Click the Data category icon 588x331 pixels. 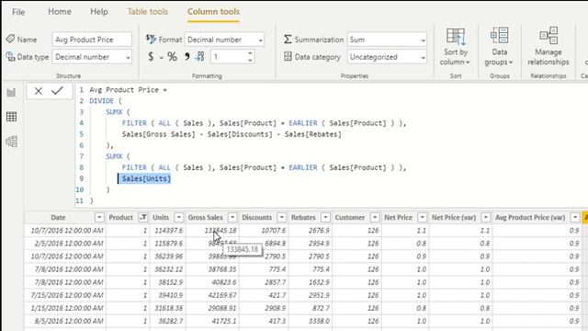[288, 57]
